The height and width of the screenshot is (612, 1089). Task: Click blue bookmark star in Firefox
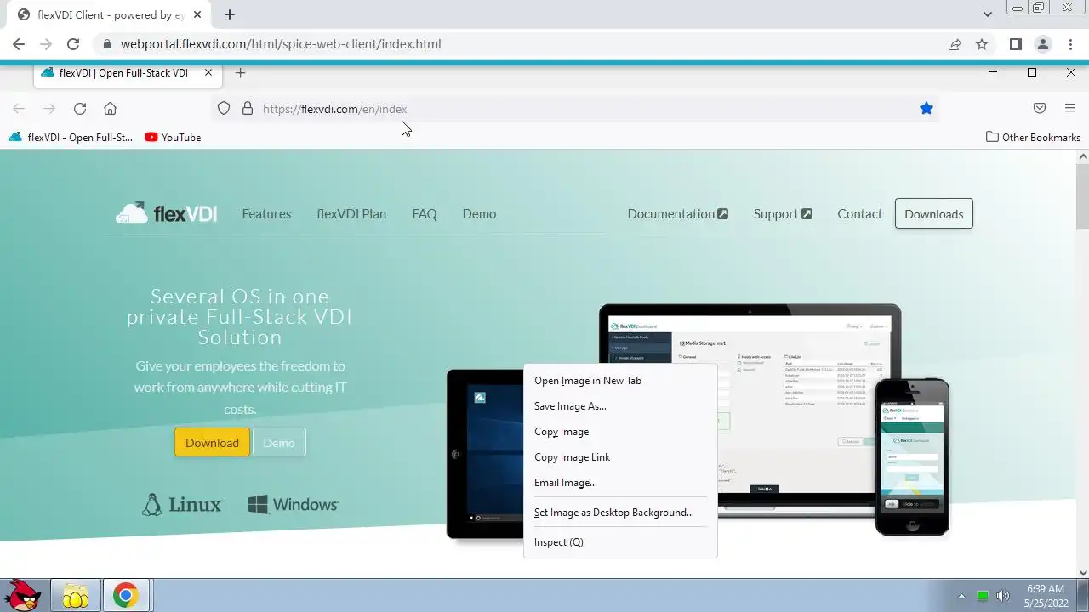[927, 109]
